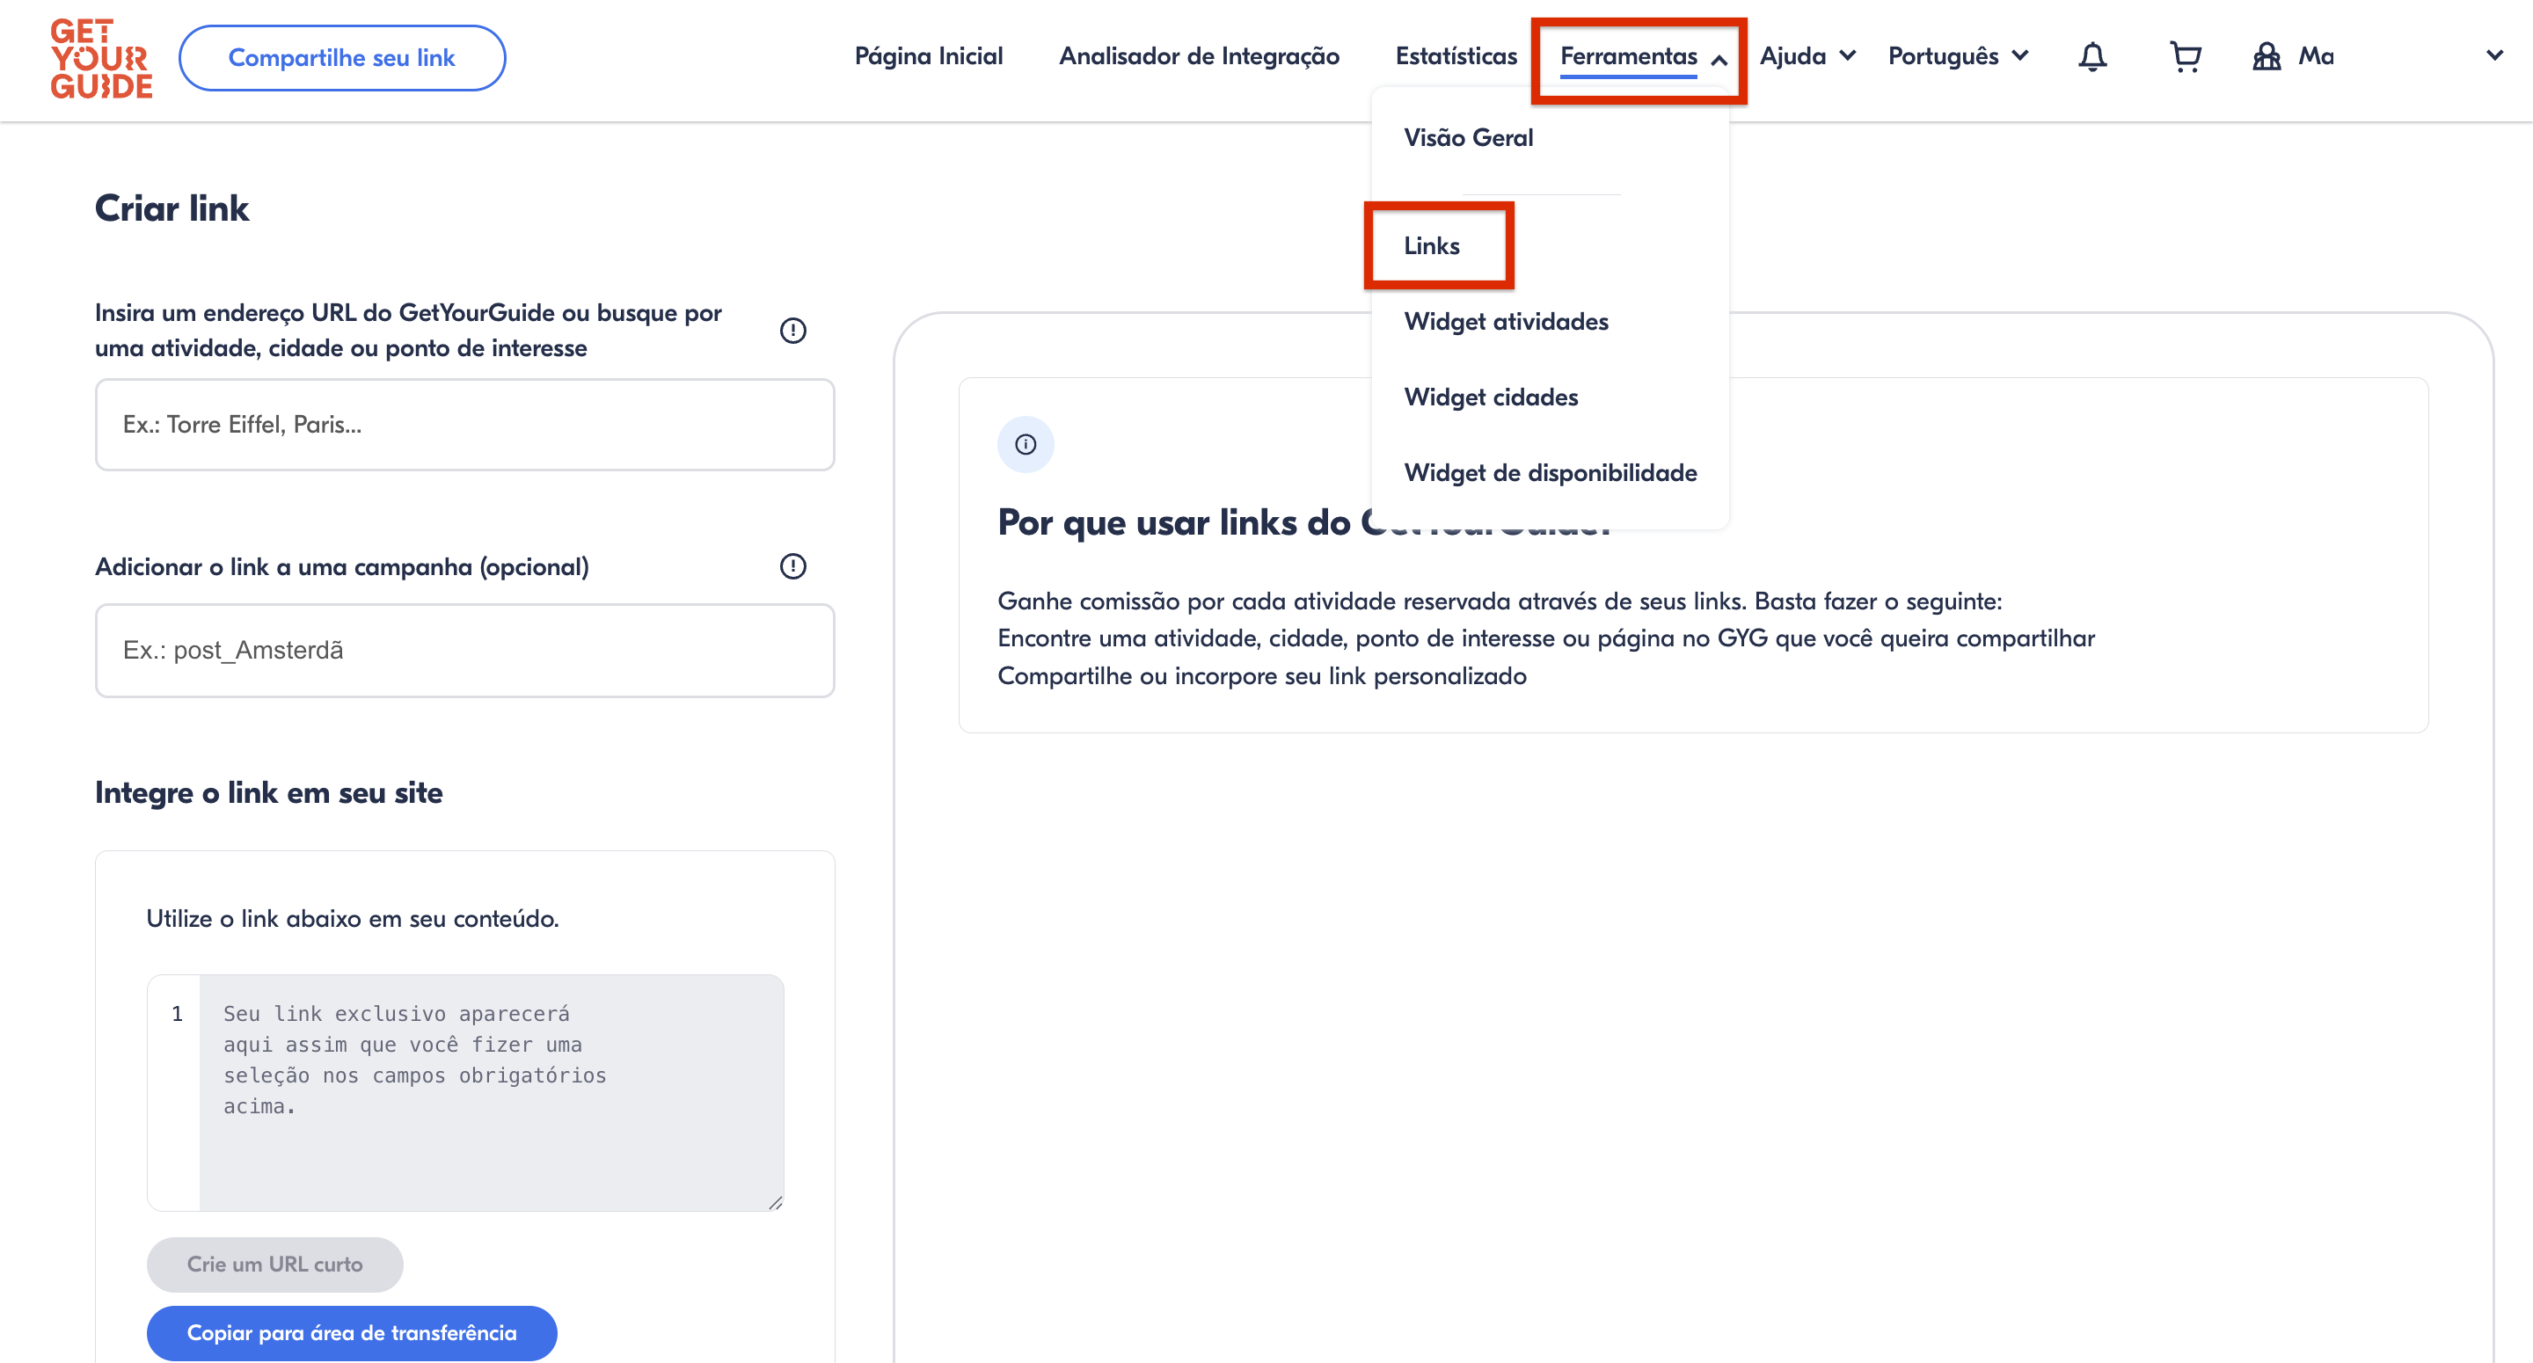Expand the Ajuda dropdown
Viewport: 2533px width, 1363px height.
click(x=1807, y=57)
